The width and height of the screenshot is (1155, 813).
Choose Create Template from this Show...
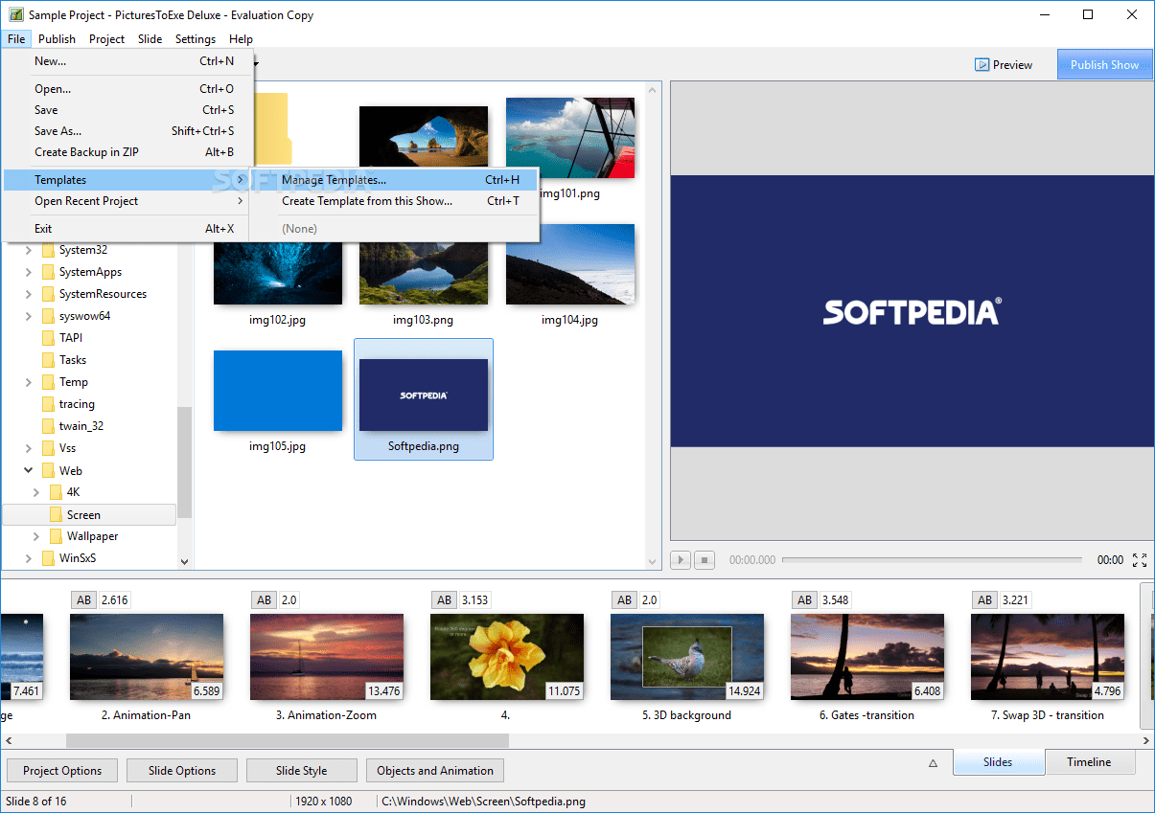395,201
